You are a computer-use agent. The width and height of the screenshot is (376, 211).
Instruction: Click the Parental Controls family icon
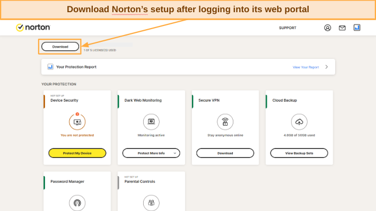tap(151, 203)
